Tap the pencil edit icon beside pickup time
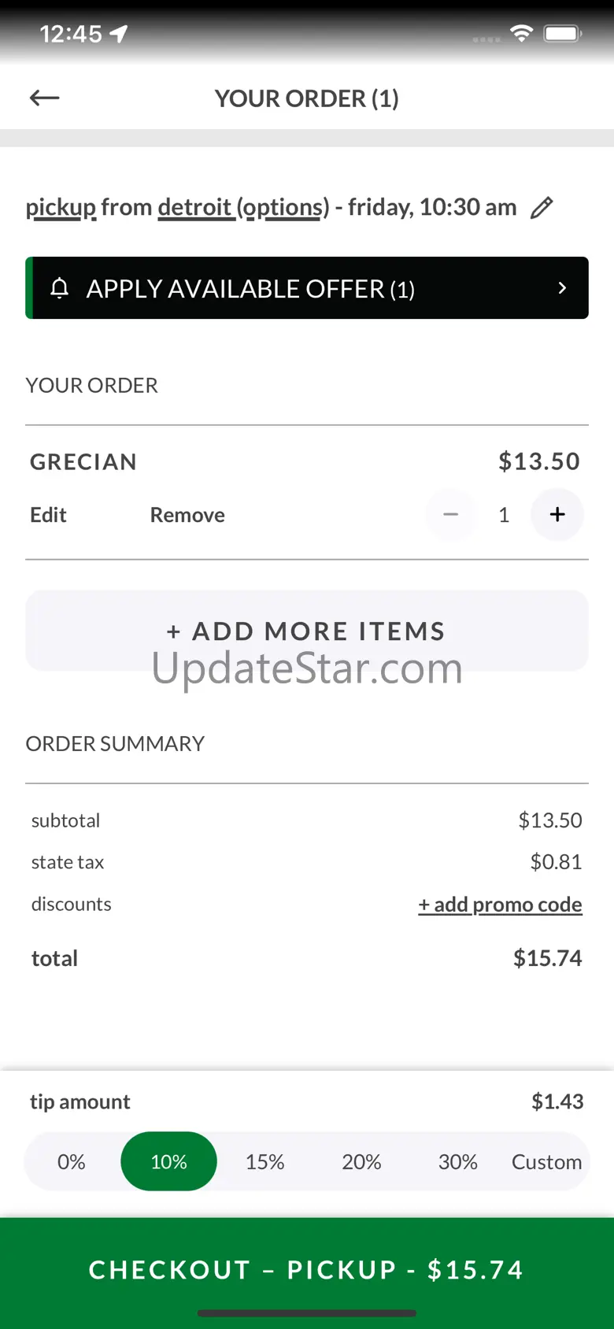 pos(542,208)
